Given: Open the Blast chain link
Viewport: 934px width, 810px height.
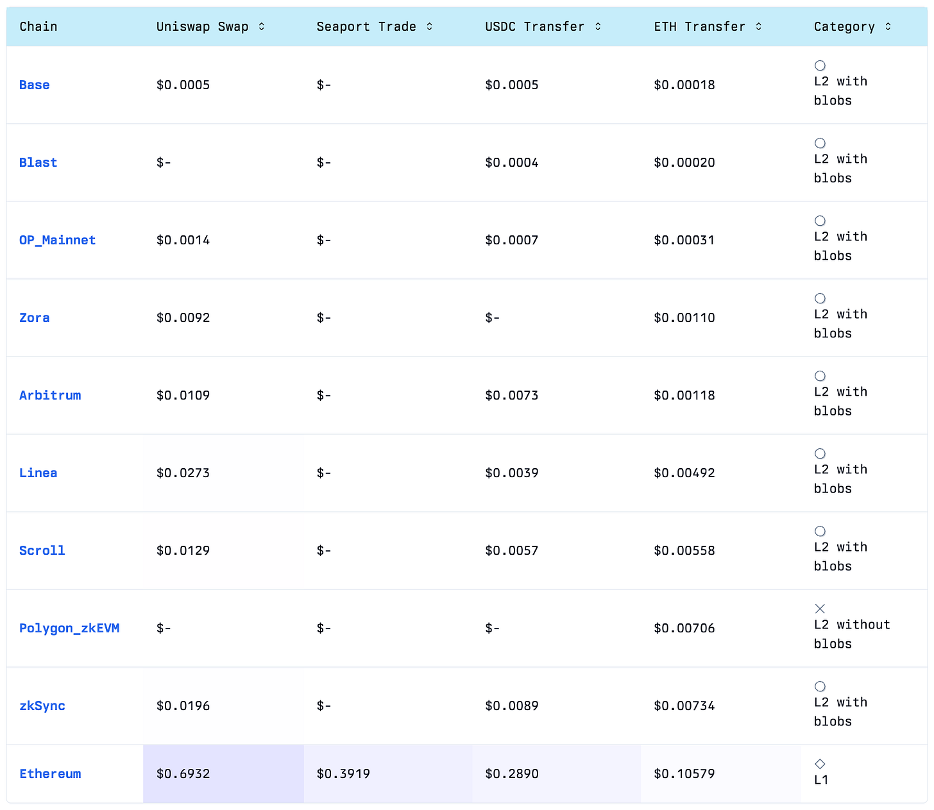Looking at the screenshot, I should pos(38,162).
